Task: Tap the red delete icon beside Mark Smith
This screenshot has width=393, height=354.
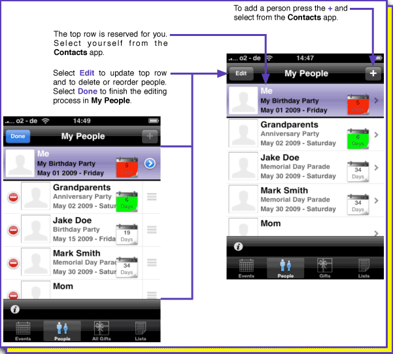Action: 12,262
